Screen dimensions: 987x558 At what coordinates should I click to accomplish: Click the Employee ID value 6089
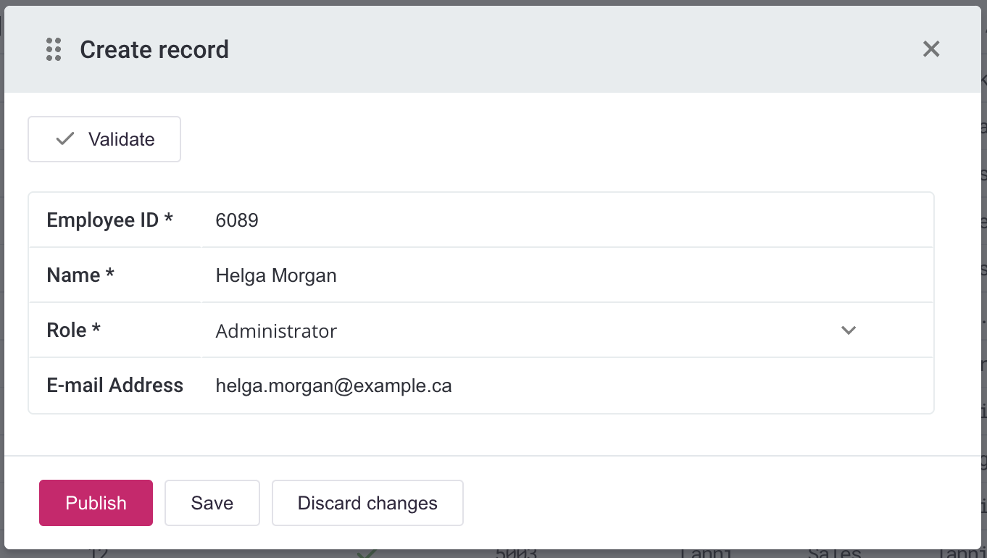click(x=236, y=220)
